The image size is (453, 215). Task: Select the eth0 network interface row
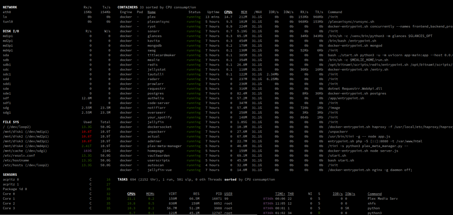[57, 12]
